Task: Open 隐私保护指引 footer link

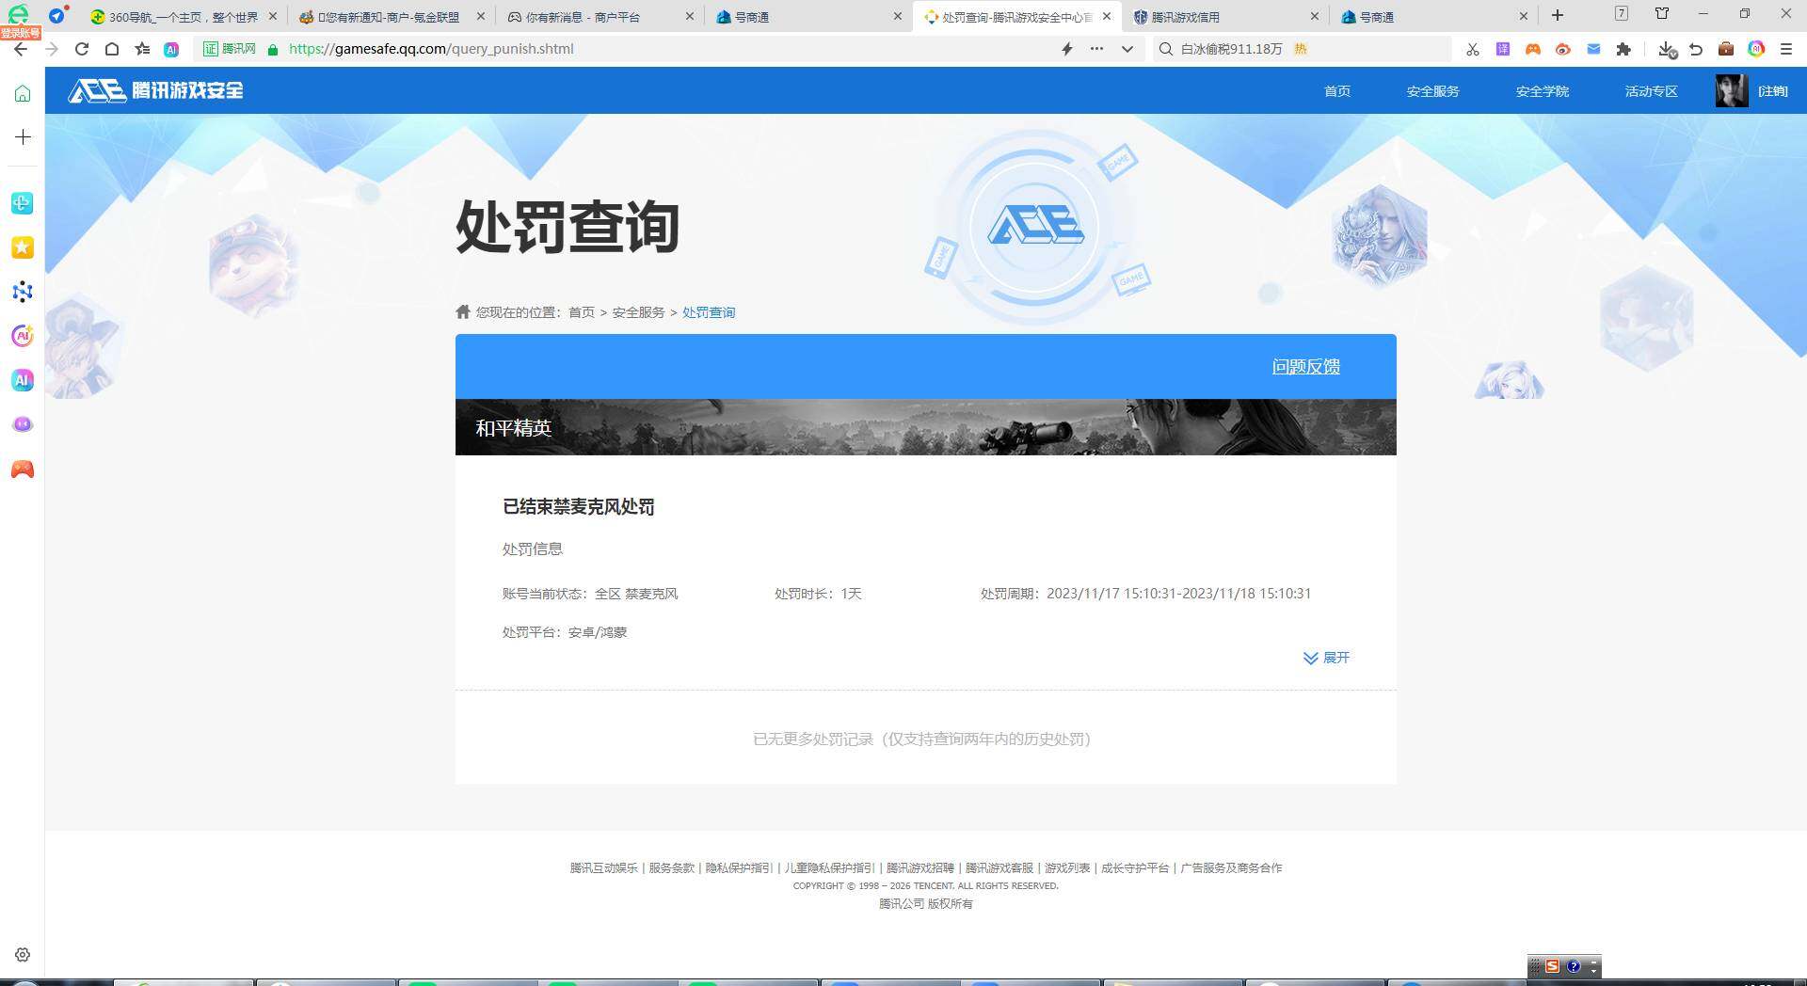Action: coord(739,867)
